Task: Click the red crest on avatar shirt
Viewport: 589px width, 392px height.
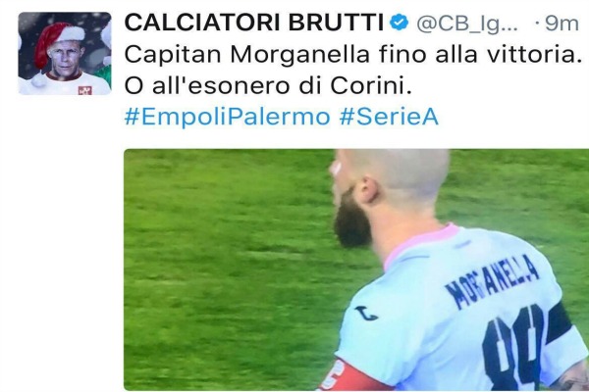Action: click(84, 90)
